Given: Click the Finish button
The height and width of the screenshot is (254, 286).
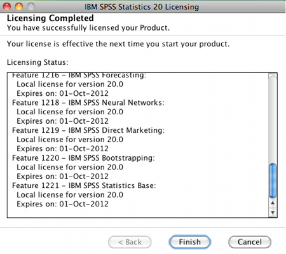Looking at the screenshot, I should click(x=189, y=242).
